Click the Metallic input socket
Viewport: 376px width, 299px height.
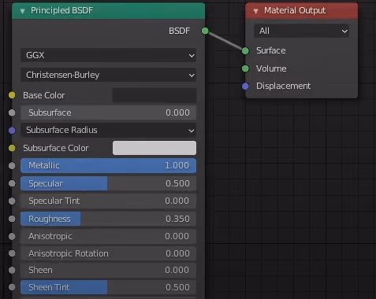click(x=12, y=166)
